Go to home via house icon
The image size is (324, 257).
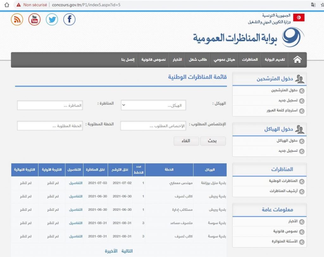tap(297, 60)
